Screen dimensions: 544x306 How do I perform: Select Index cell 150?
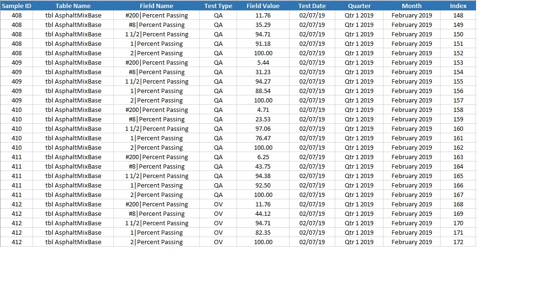(x=459, y=34)
